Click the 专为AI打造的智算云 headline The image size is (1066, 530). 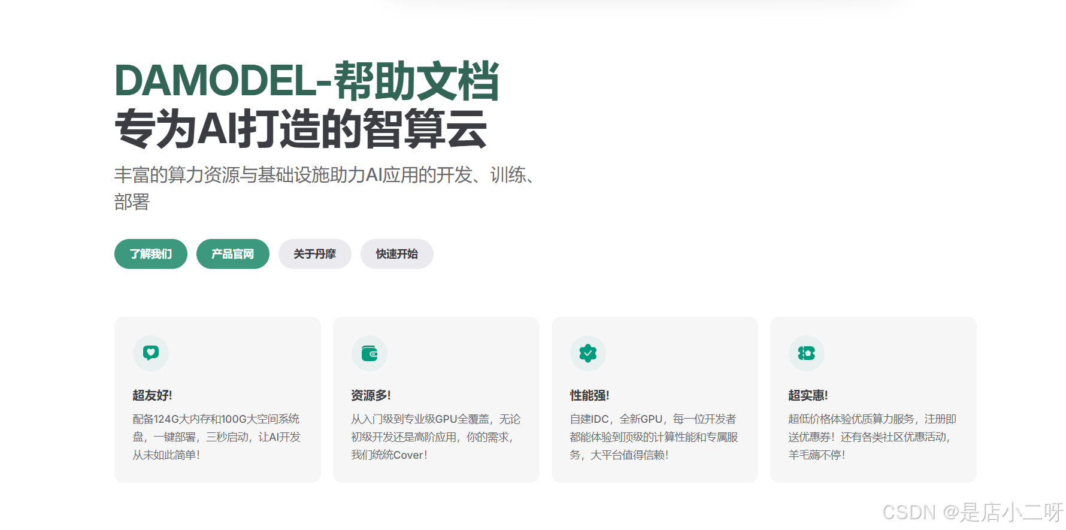(301, 129)
